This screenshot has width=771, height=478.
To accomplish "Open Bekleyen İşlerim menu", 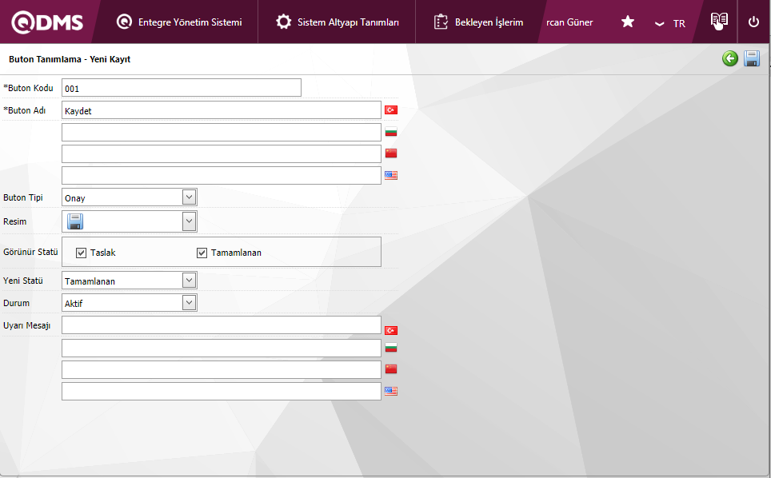I will point(478,22).
